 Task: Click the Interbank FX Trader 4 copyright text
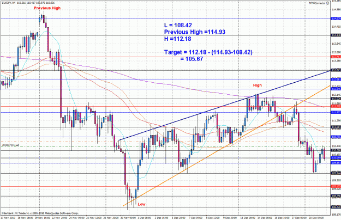pos(40,213)
